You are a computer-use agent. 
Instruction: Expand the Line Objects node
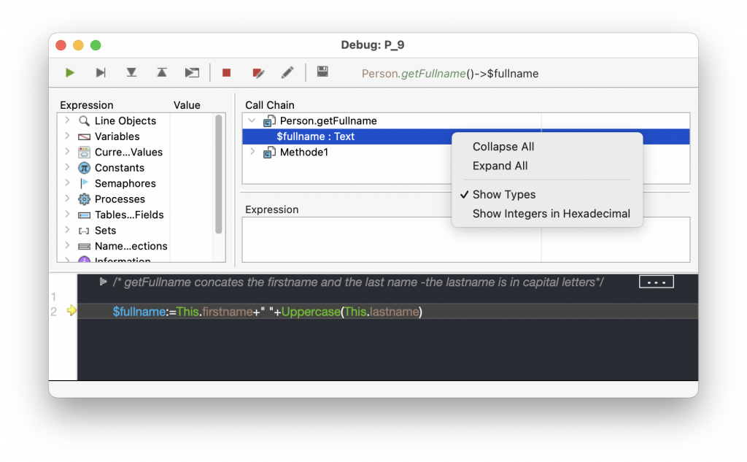(67, 120)
